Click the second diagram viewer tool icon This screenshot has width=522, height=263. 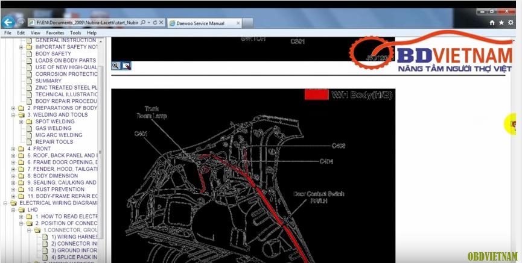(127, 66)
